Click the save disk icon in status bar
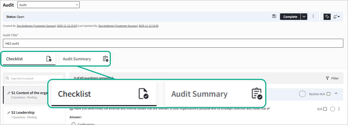 point(274,17)
